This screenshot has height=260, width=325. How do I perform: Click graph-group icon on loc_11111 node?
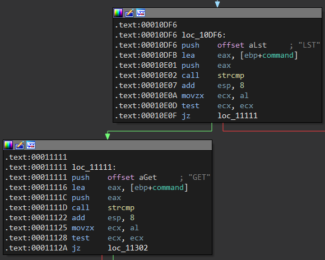click(31, 145)
